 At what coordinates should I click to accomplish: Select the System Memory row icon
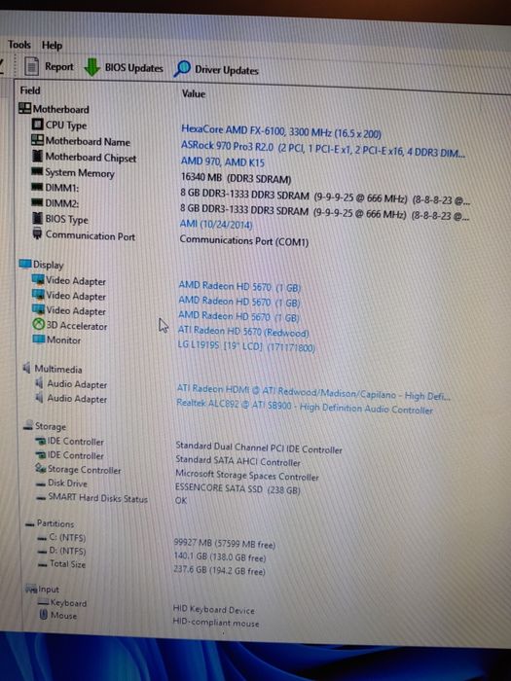[x=37, y=172]
